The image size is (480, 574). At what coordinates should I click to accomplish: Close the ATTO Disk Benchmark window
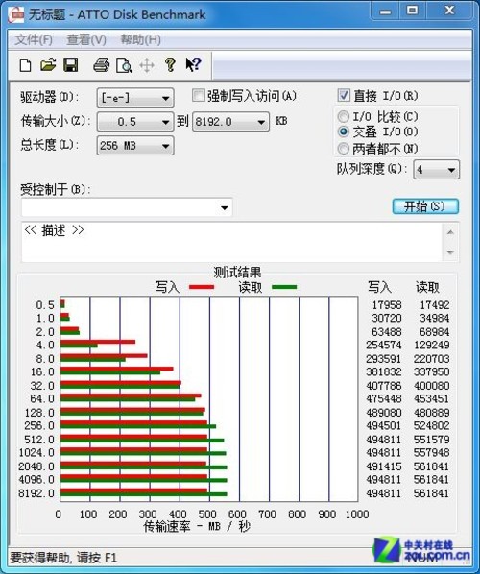449,11
